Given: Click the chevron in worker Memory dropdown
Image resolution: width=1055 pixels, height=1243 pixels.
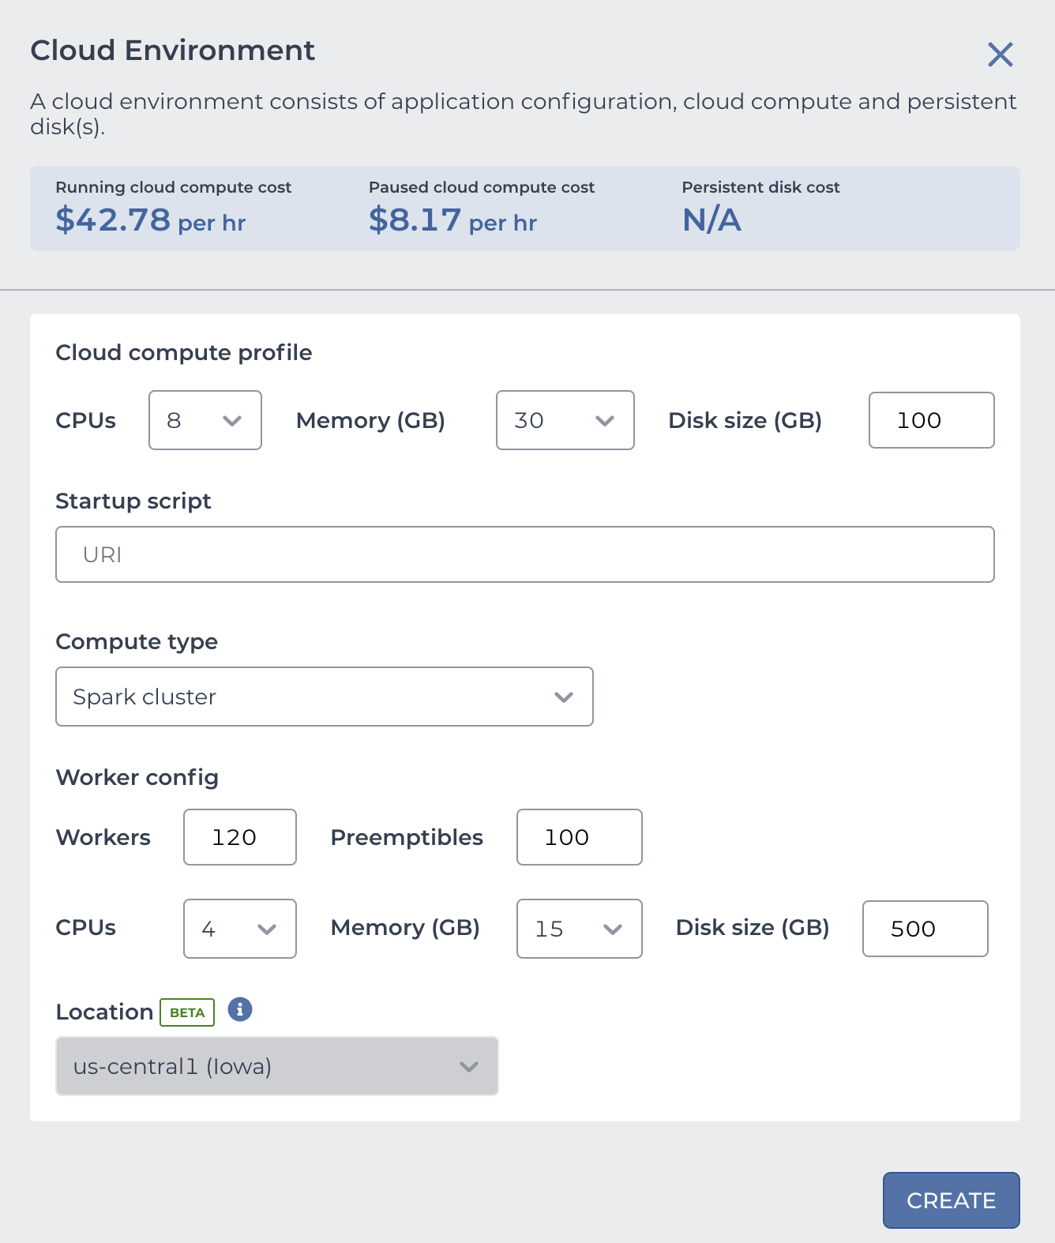Looking at the screenshot, I should [613, 929].
